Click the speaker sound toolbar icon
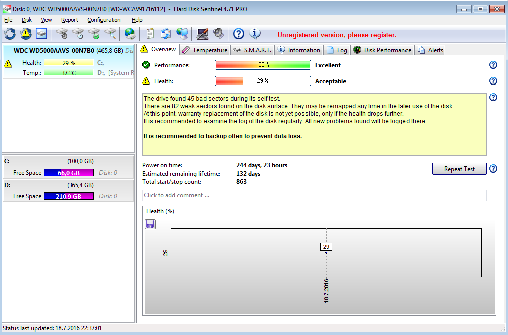 click(x=219, y=33)
